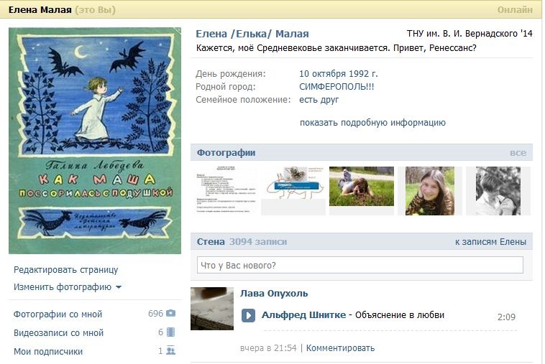Click Комментировать under the audio post
This screenshot has width=545, height=364.
[340, 348]
